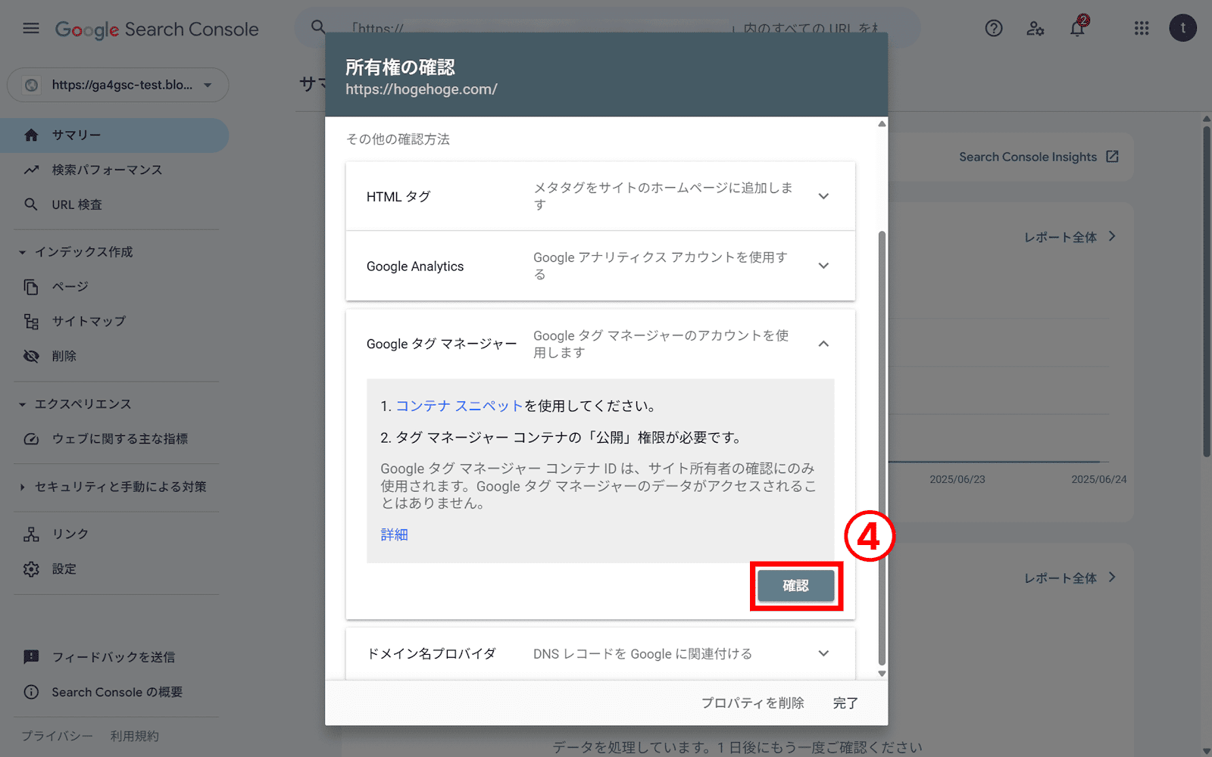Select the サマリー home icon

tap(31, 135)
